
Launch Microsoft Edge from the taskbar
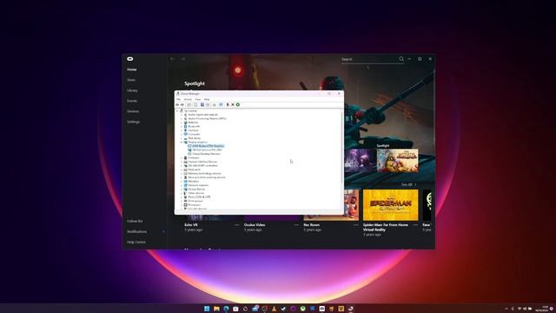[226, 309]
